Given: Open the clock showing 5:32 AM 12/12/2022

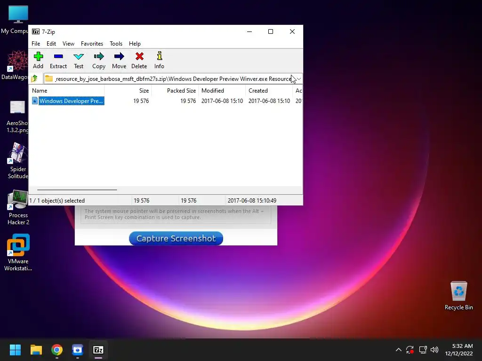Looking at the screenshot, I should tap(459, 350).
